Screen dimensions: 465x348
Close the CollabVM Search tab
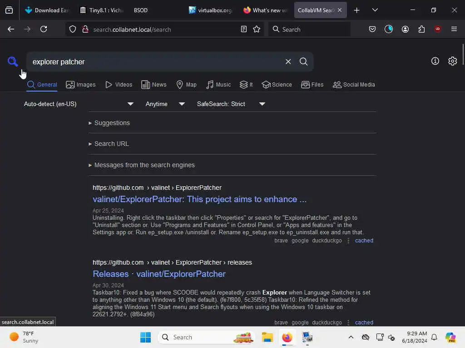(340, 10)
